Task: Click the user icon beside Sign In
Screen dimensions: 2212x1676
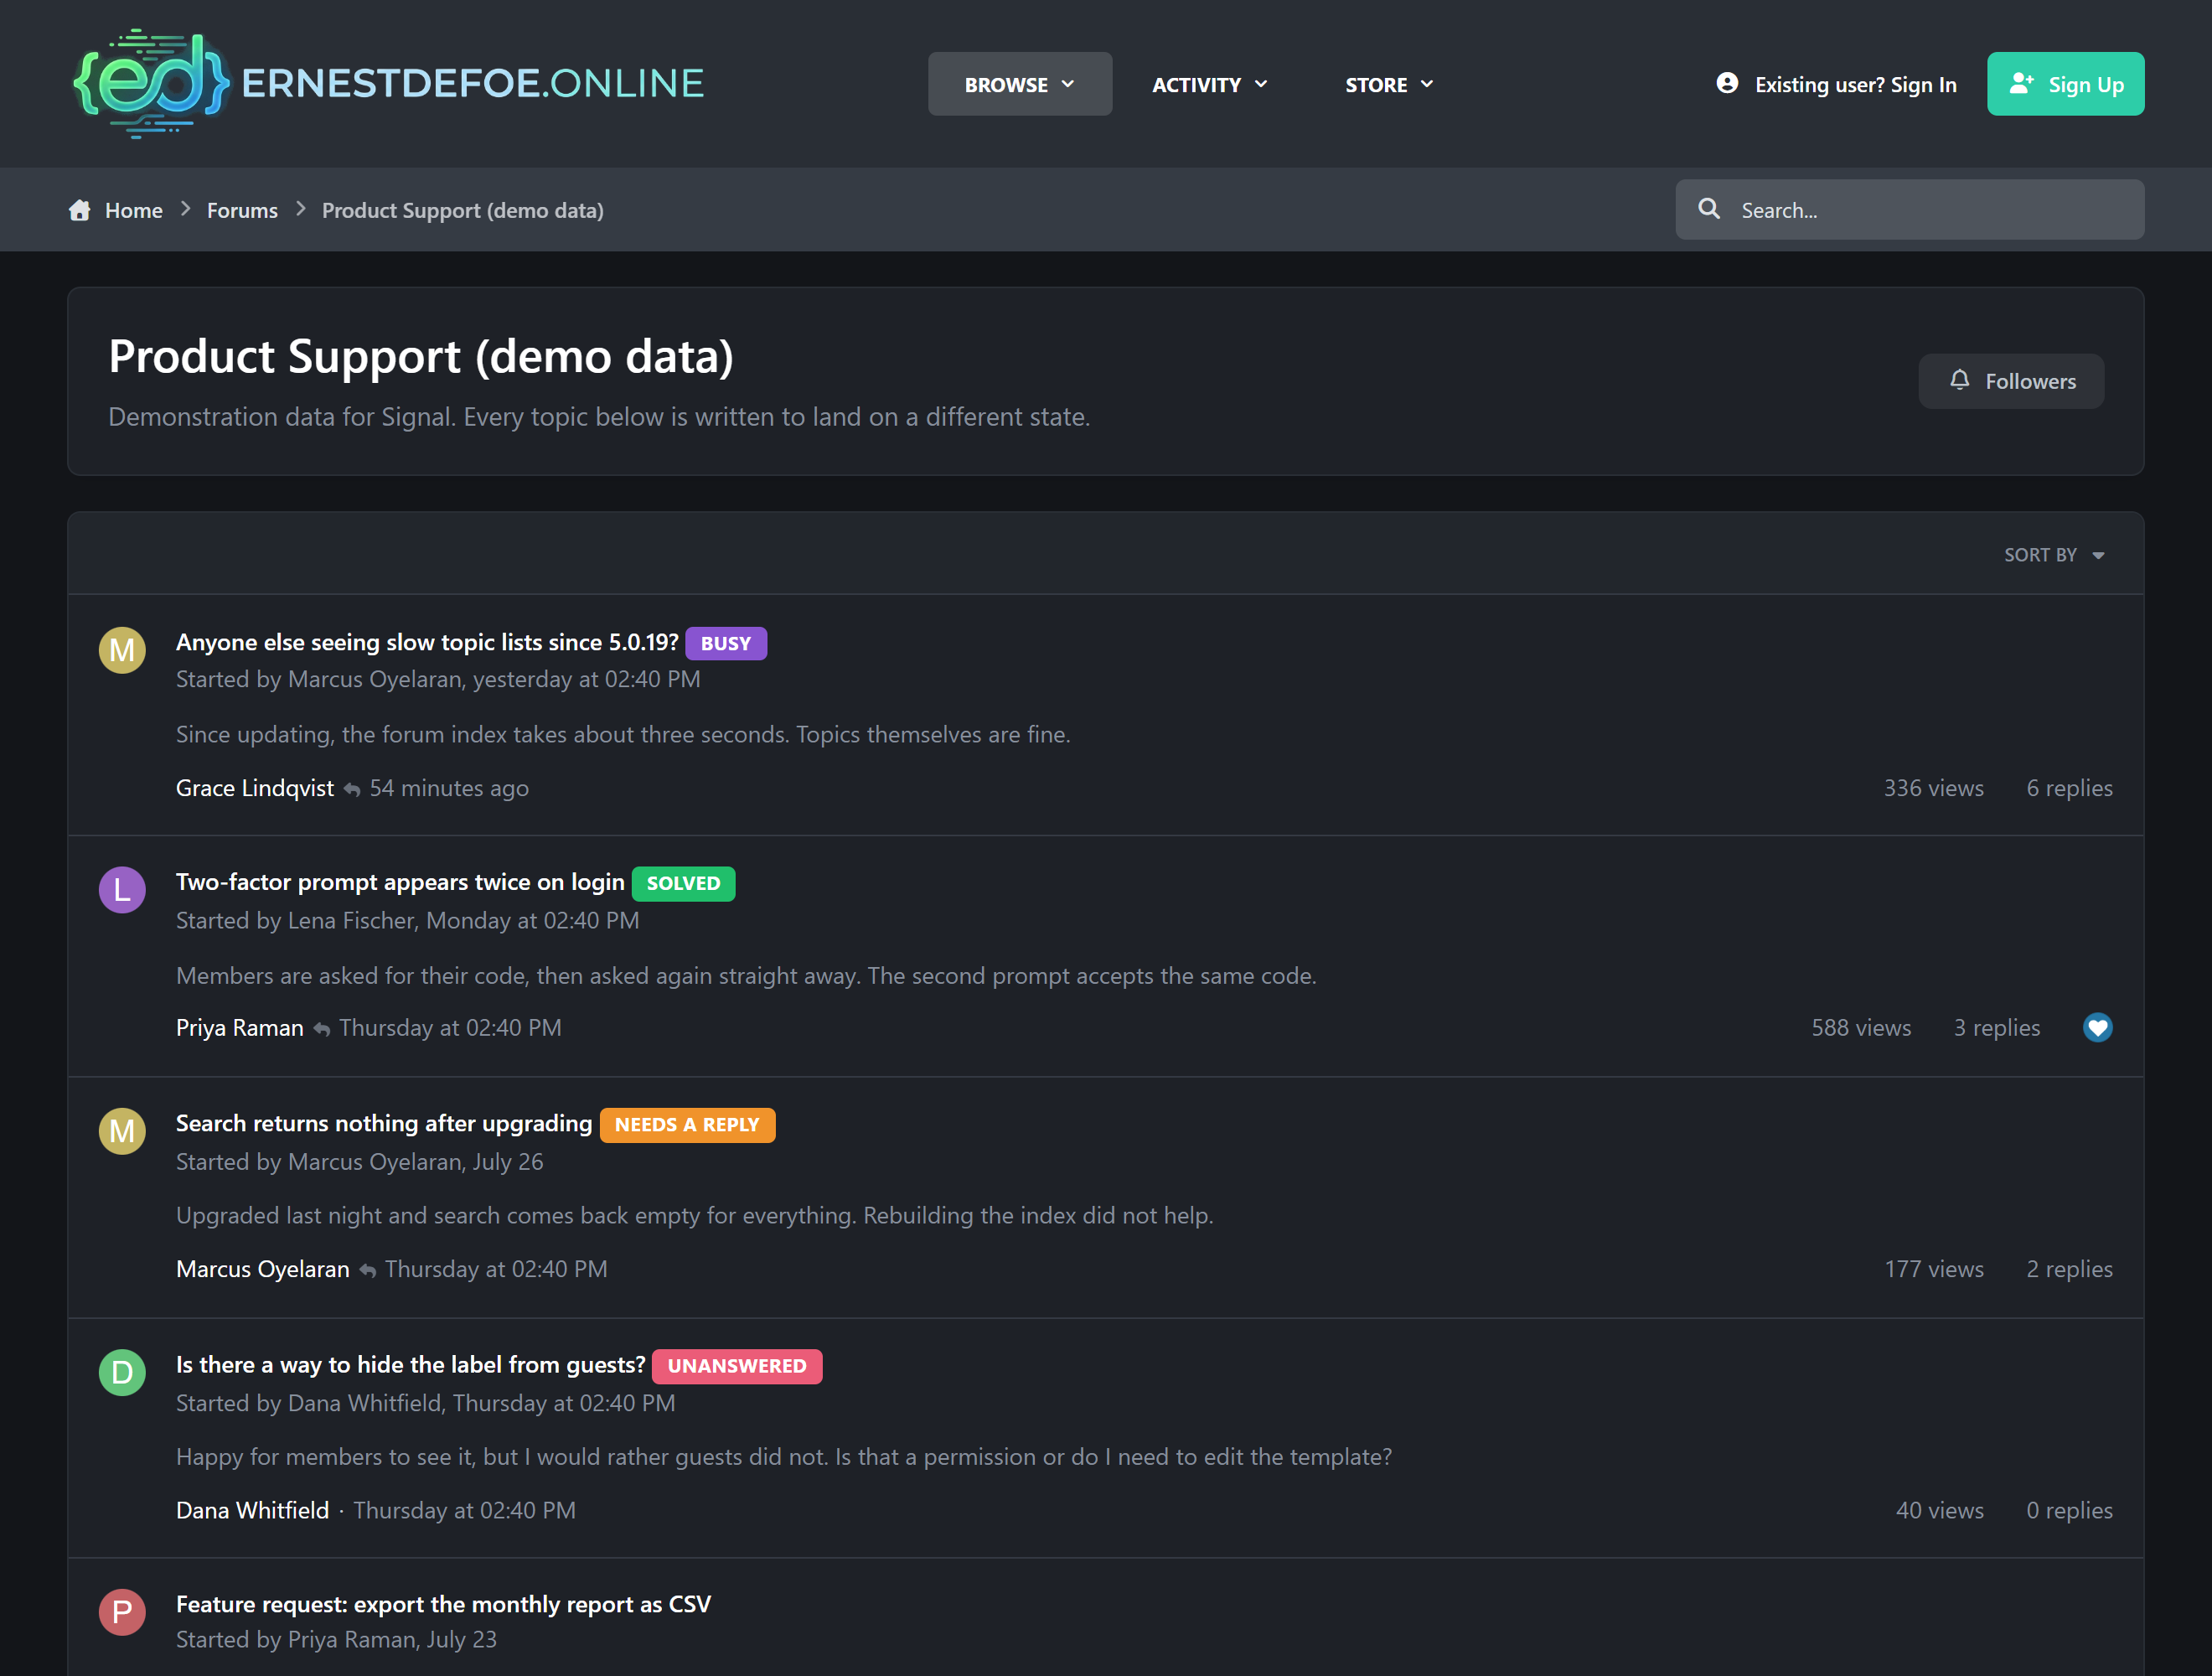Action: (1727, 83)
